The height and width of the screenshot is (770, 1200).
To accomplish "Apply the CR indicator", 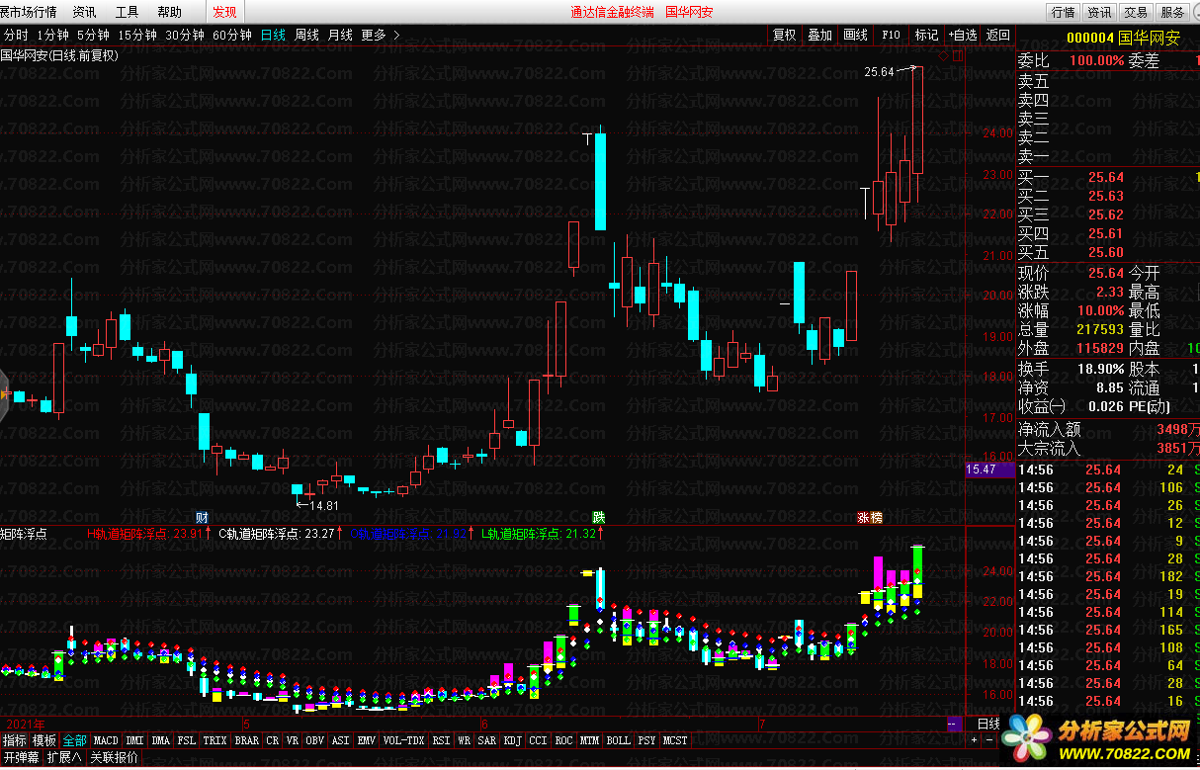I will (273, 740).
